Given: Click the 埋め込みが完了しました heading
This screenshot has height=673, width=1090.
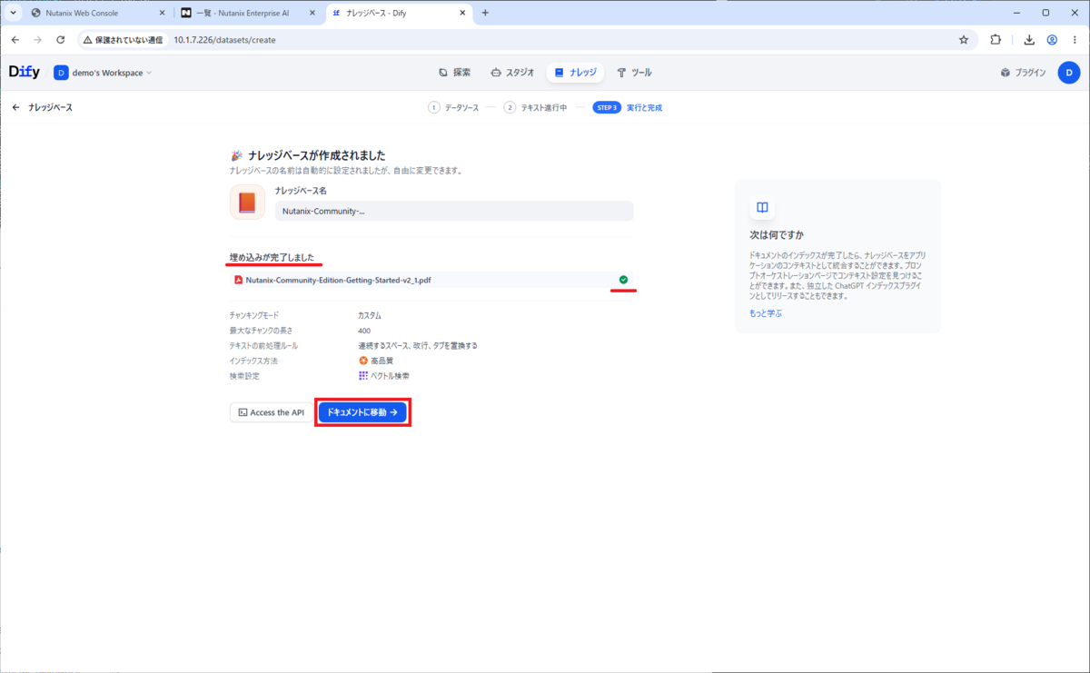Looking at the screenshot, I should (272, 258).
